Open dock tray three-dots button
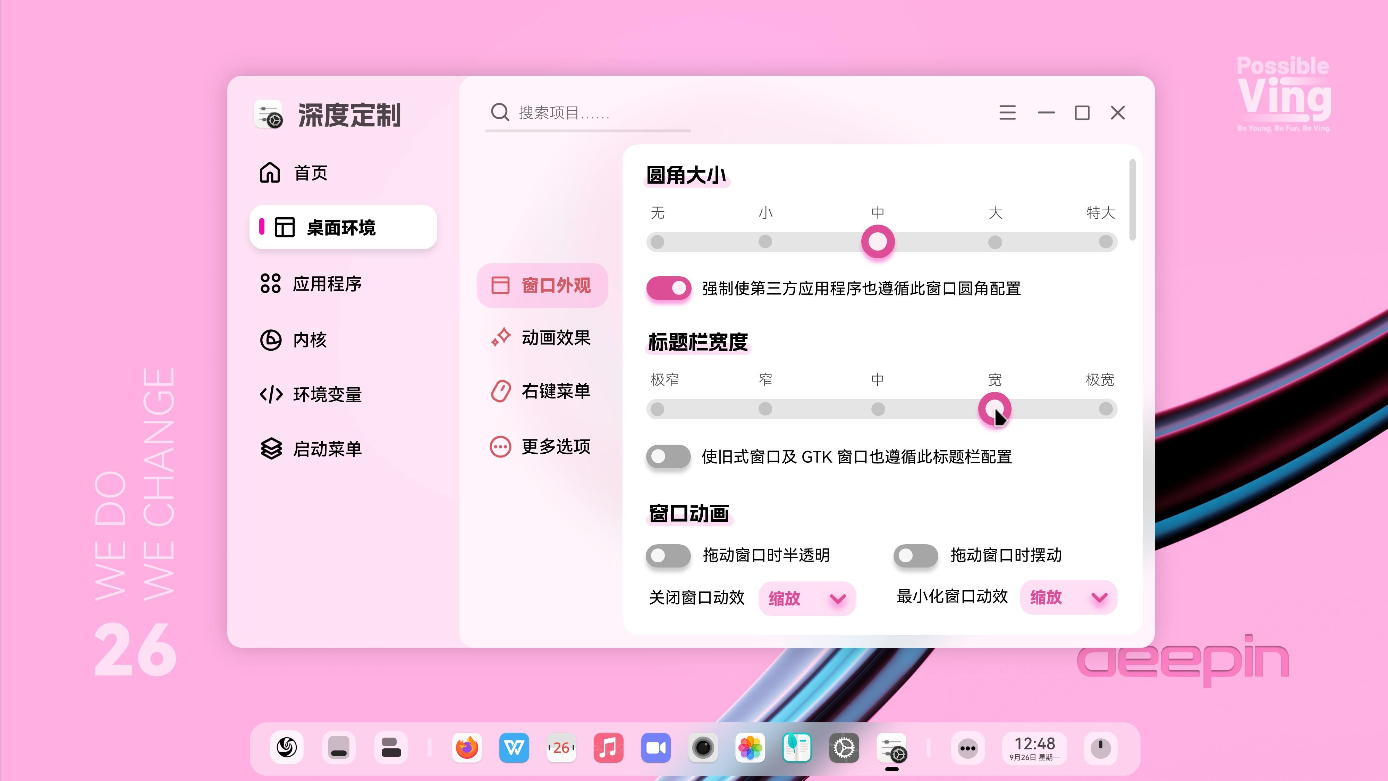Image resolution: width=1388 pixels, height=781 pixels. pos(968,748)
